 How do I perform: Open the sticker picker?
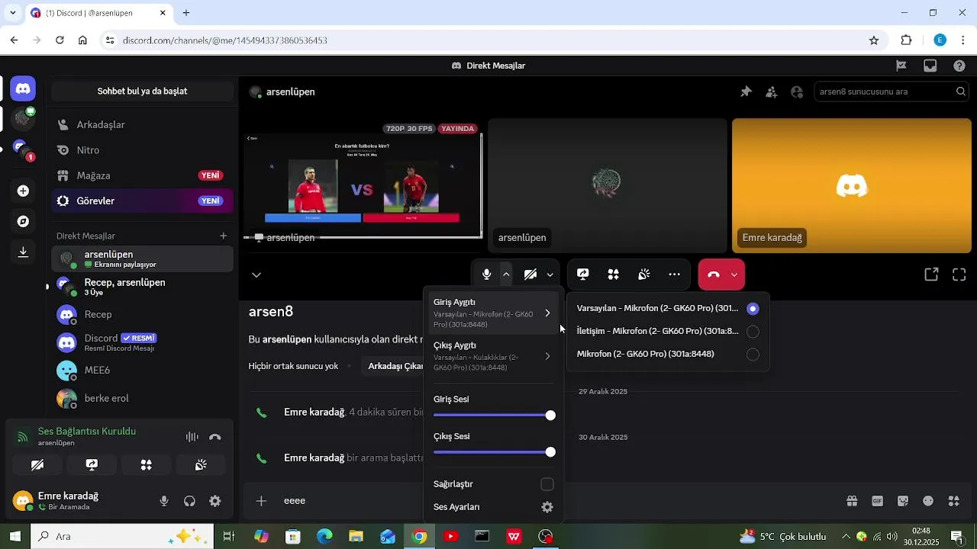point(903,501)
